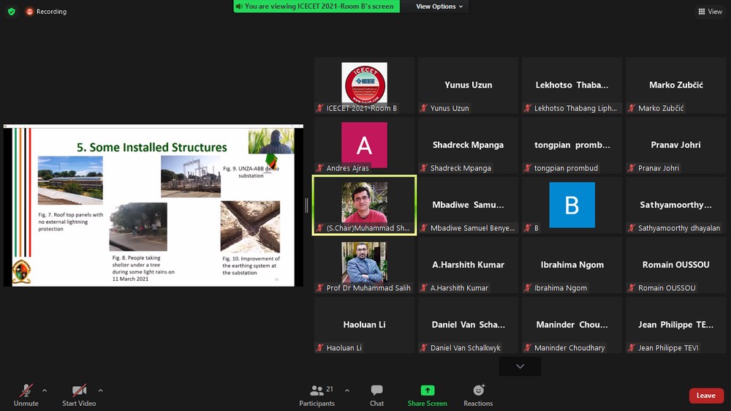The image size is (731, 411).
Task: Leave the meeting
Action: click(705, 396)
